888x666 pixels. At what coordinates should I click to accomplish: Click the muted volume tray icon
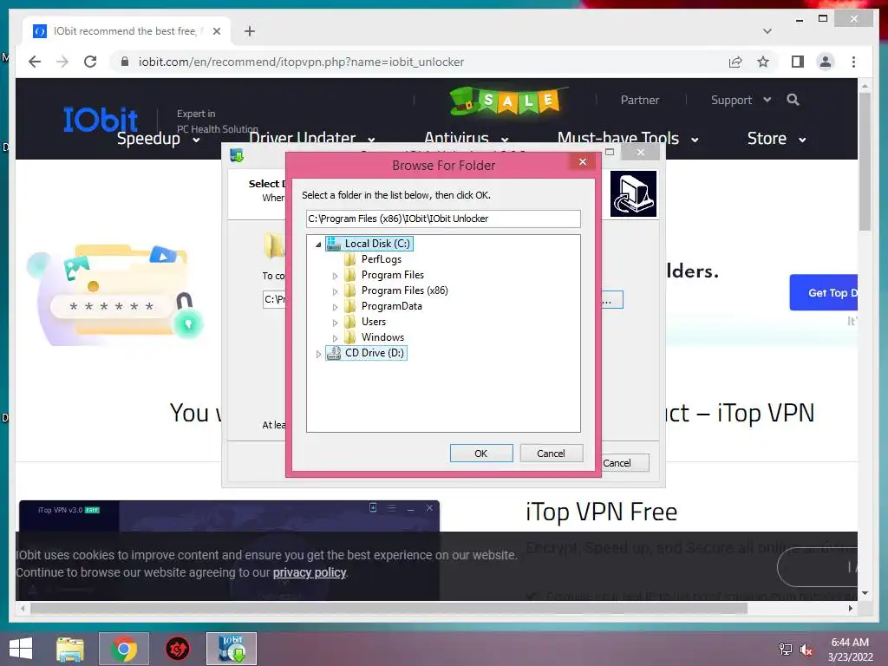click(x=806, y=650)
